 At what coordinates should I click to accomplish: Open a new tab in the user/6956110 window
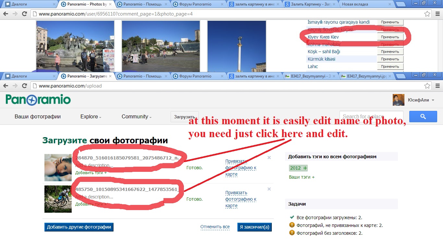tap(401, 4)
